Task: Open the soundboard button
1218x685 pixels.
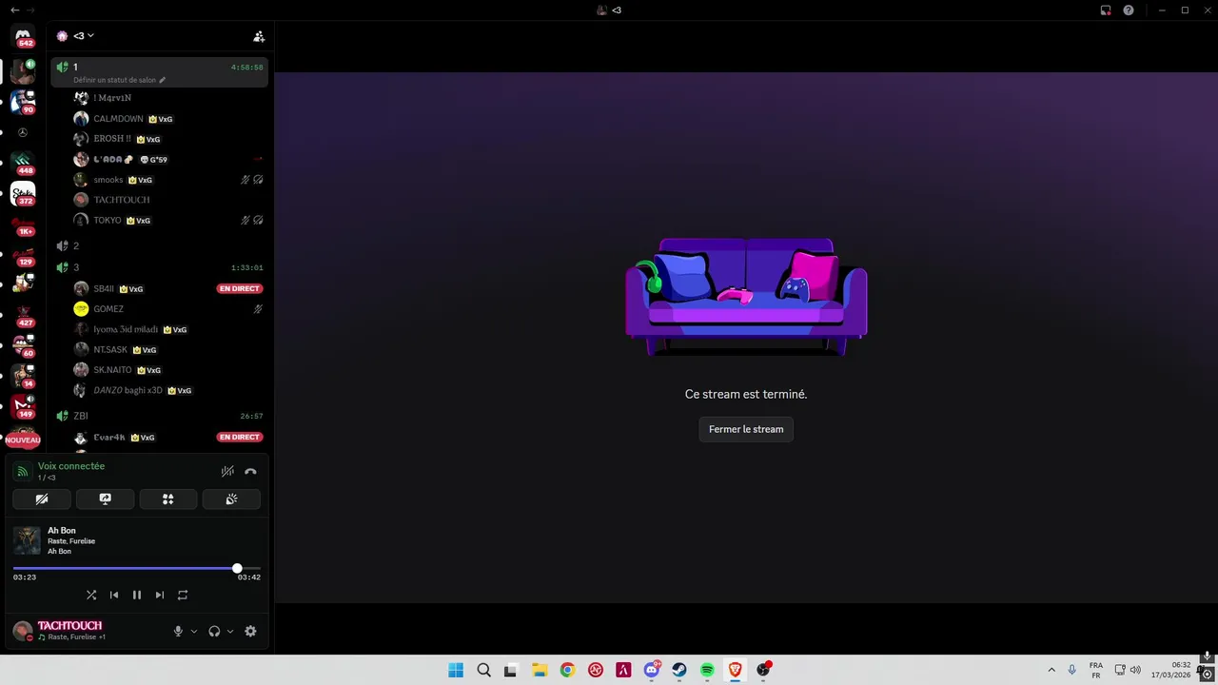Action: pyautogui.click(x=231, y=499)
